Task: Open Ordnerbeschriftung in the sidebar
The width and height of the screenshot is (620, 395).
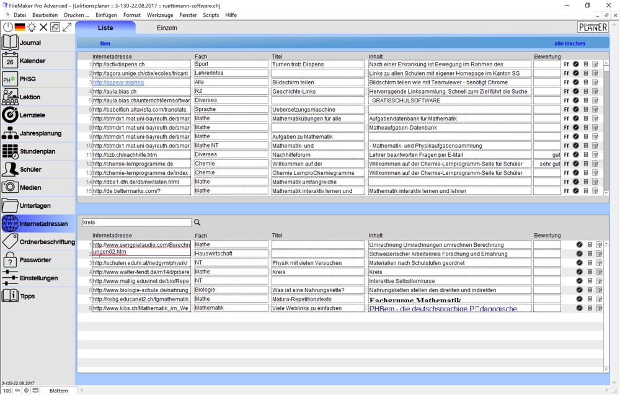Action: point(38,242)
